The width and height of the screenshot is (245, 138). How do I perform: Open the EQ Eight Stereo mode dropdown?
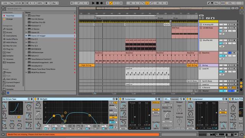pos(113,108)
